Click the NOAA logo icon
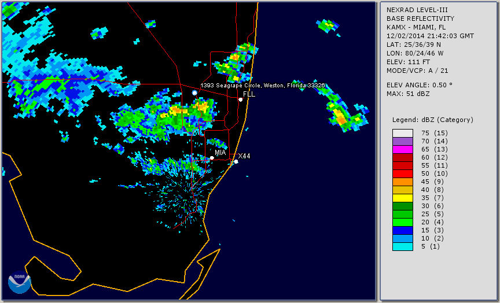 (x=20, y=282)
